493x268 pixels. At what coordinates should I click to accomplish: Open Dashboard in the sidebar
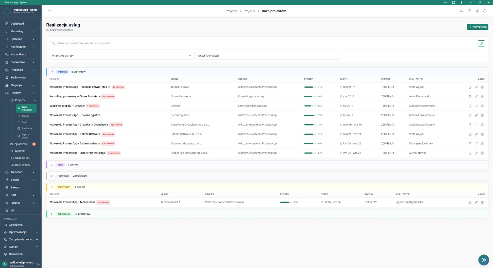tap(20, 24)
